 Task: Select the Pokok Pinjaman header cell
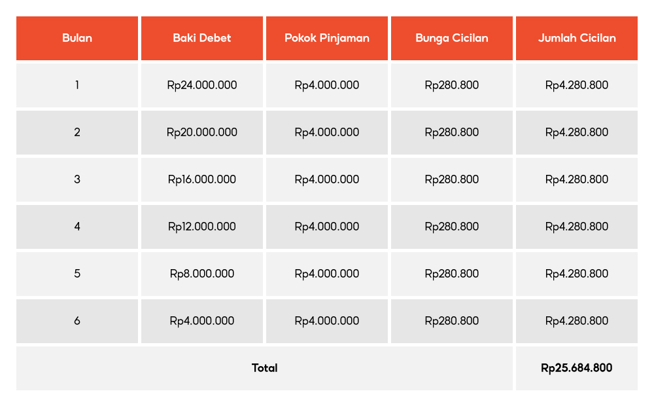click(327, 38)
